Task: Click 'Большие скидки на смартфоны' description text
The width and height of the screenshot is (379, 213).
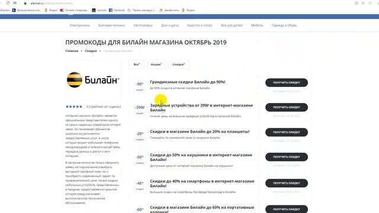Action: pos(192,192)
